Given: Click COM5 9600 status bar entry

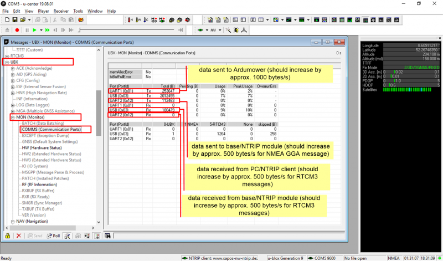Looking at the screenshot, I should 324,258.
